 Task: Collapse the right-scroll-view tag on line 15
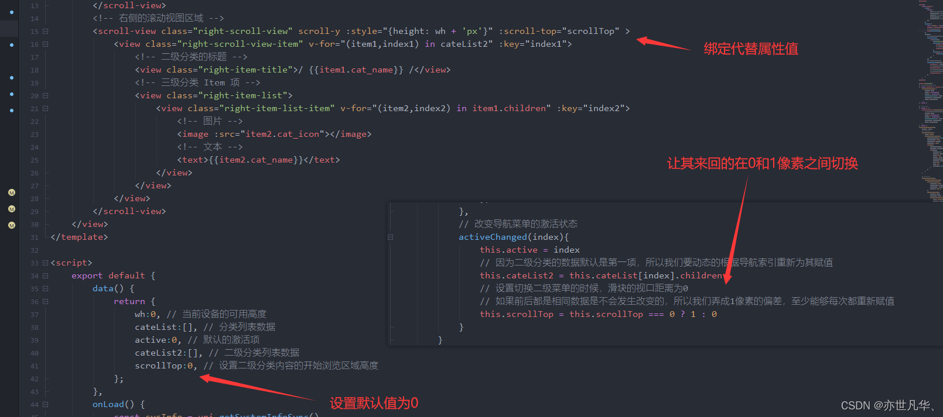pos(45,32)
